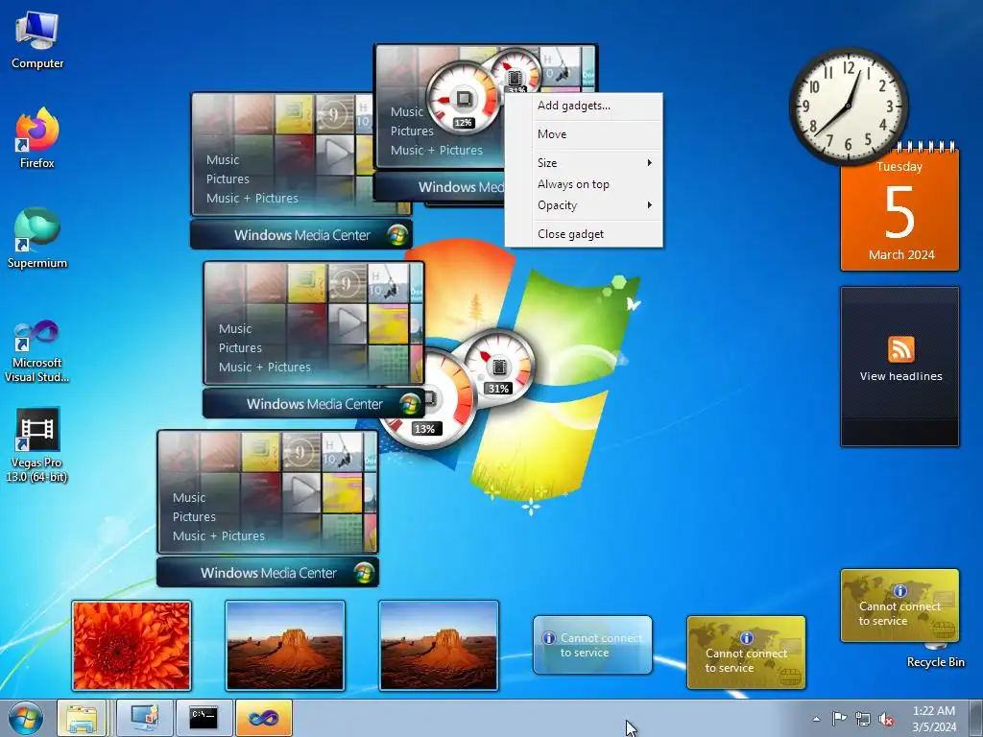Click the calendar gadget showing Tuesday 5
Screen dimensions: 983x737
tap(899, 210)
